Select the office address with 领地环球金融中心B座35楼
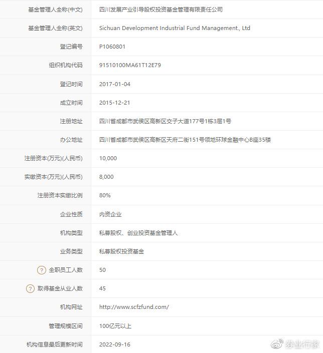Image resolution: width=323 pixels, height=353 pixels. coord(185,140)
